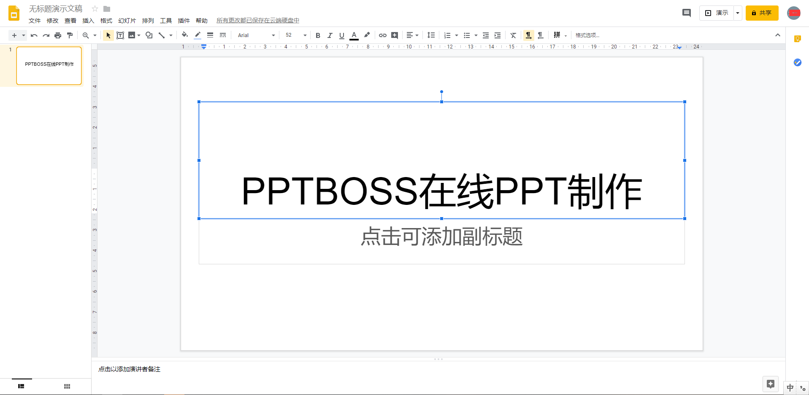The image size is (809, 395).
Task: Collapse the menus with the chevron
Action: pos(778,35)
